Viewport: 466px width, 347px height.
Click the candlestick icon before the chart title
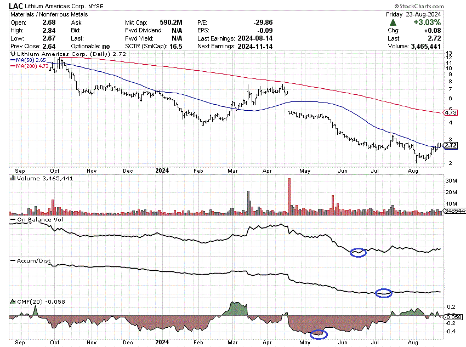coord(13,54)
